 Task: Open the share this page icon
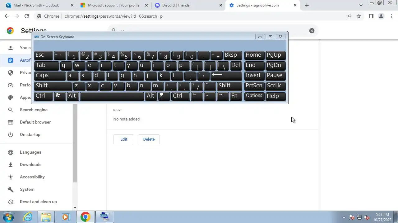pos(349,16)
